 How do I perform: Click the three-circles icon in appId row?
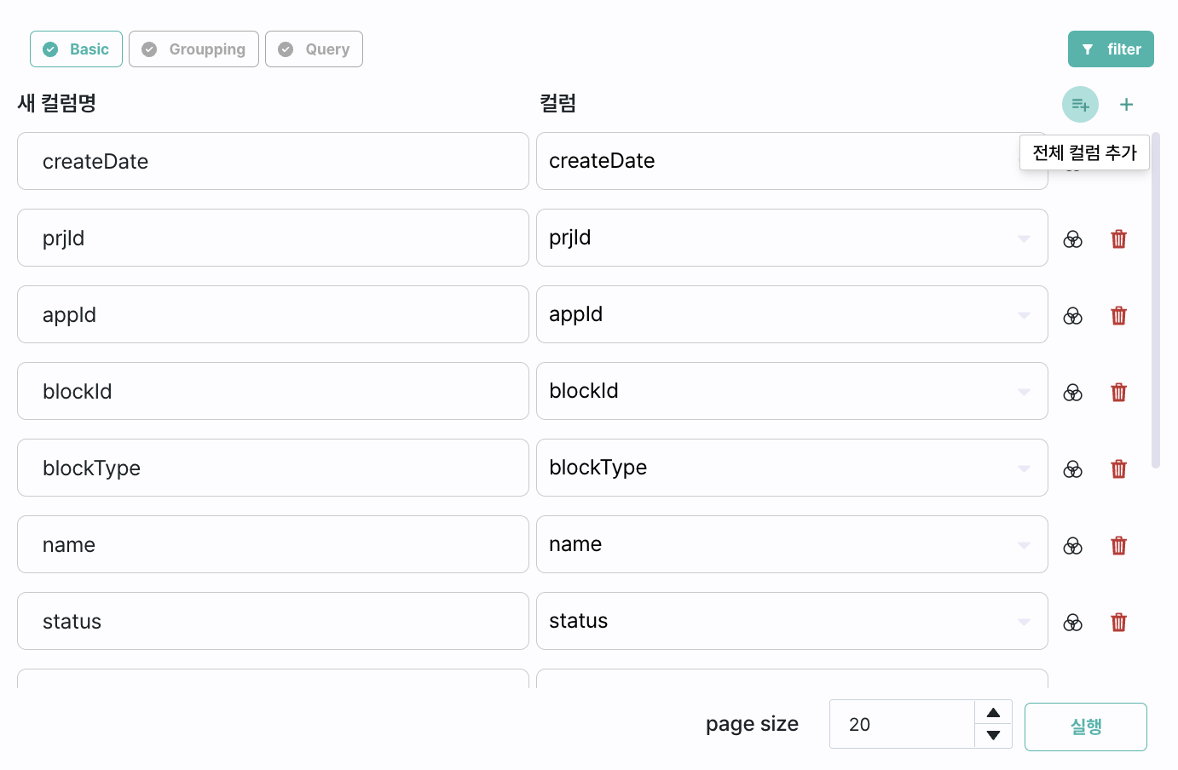point(1073,316)
